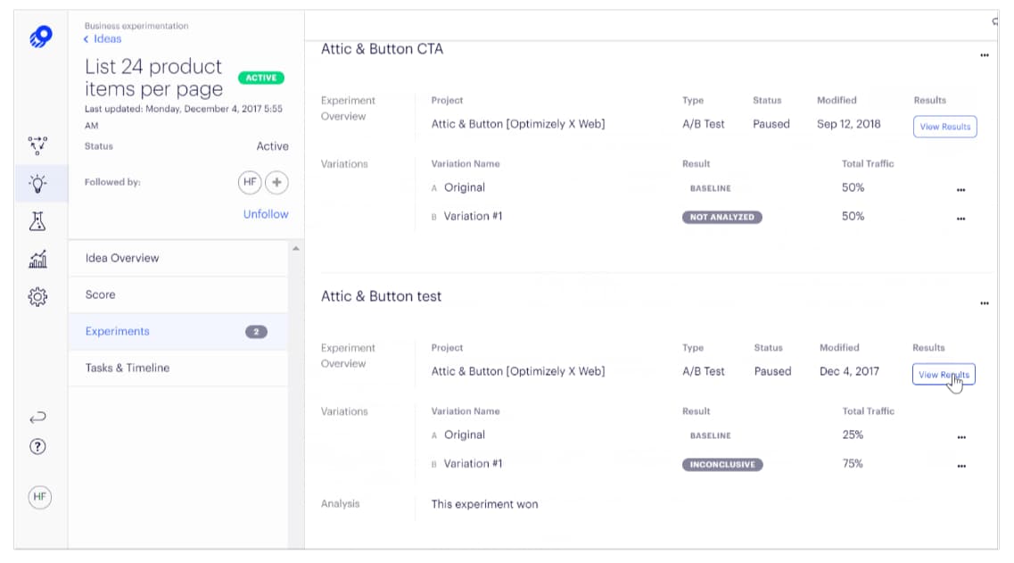Open the three-dot menu next to Variation #1
Image resolution: width=1014 pixels, height=563 pixels.
[x=960, y=217]
